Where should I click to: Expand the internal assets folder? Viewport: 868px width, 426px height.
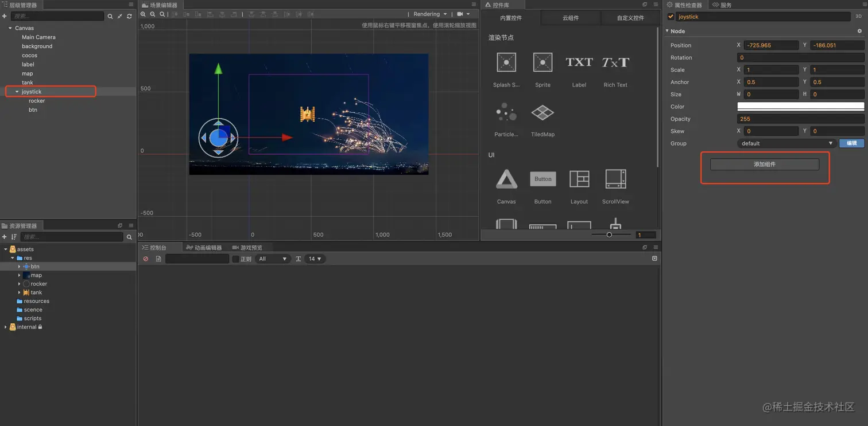[6, 327]
